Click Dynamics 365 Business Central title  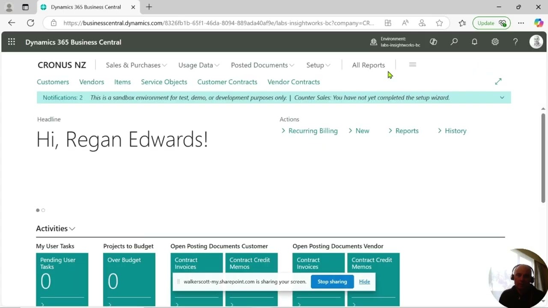[73, 42]
